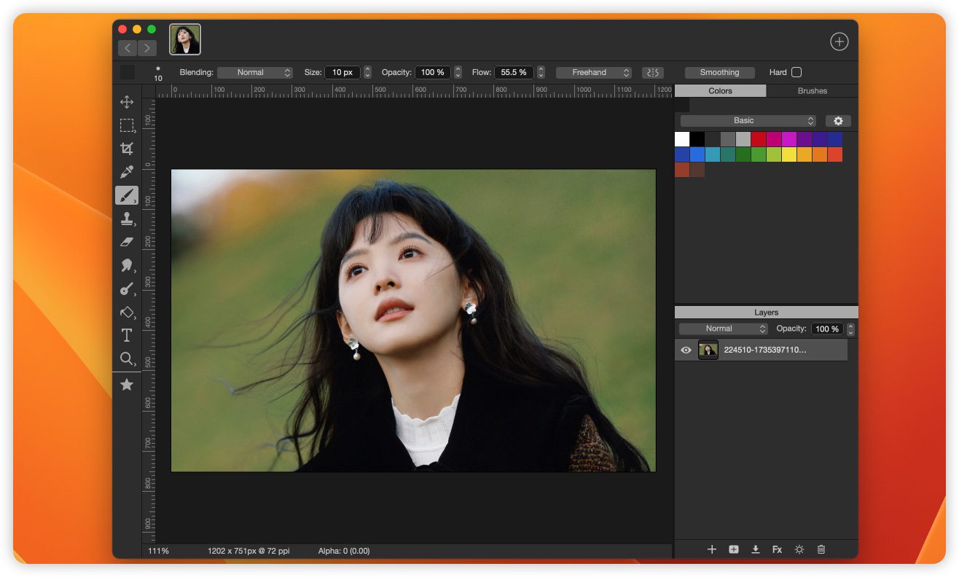Viewport: 959px width, 577px height.
Task: Click the Flow 55.5 % input field
Action: pyautogui.click(x=514, y=72)
